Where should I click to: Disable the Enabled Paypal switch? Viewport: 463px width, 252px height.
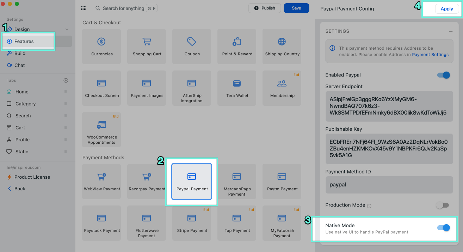coord(443,75)
